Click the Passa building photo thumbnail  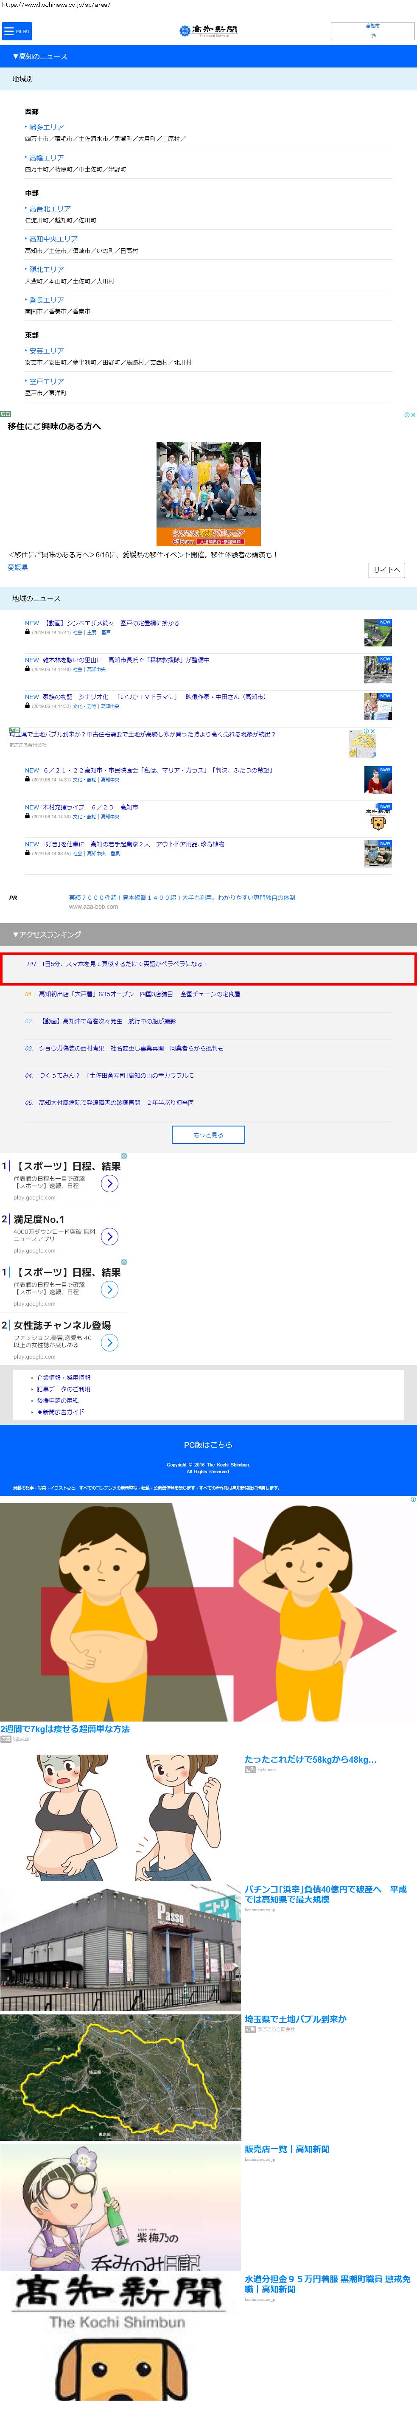coord(120,1947)
